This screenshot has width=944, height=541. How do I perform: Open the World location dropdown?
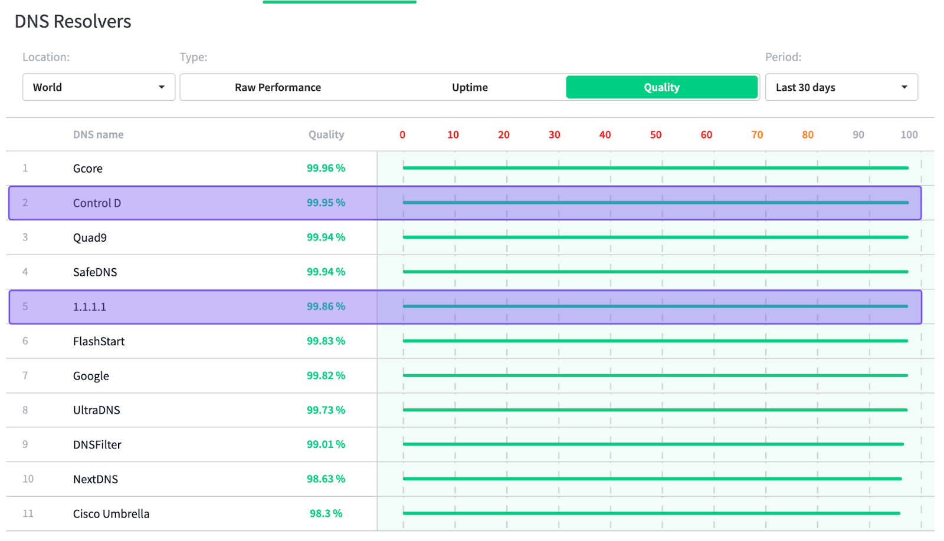(99, 87)
